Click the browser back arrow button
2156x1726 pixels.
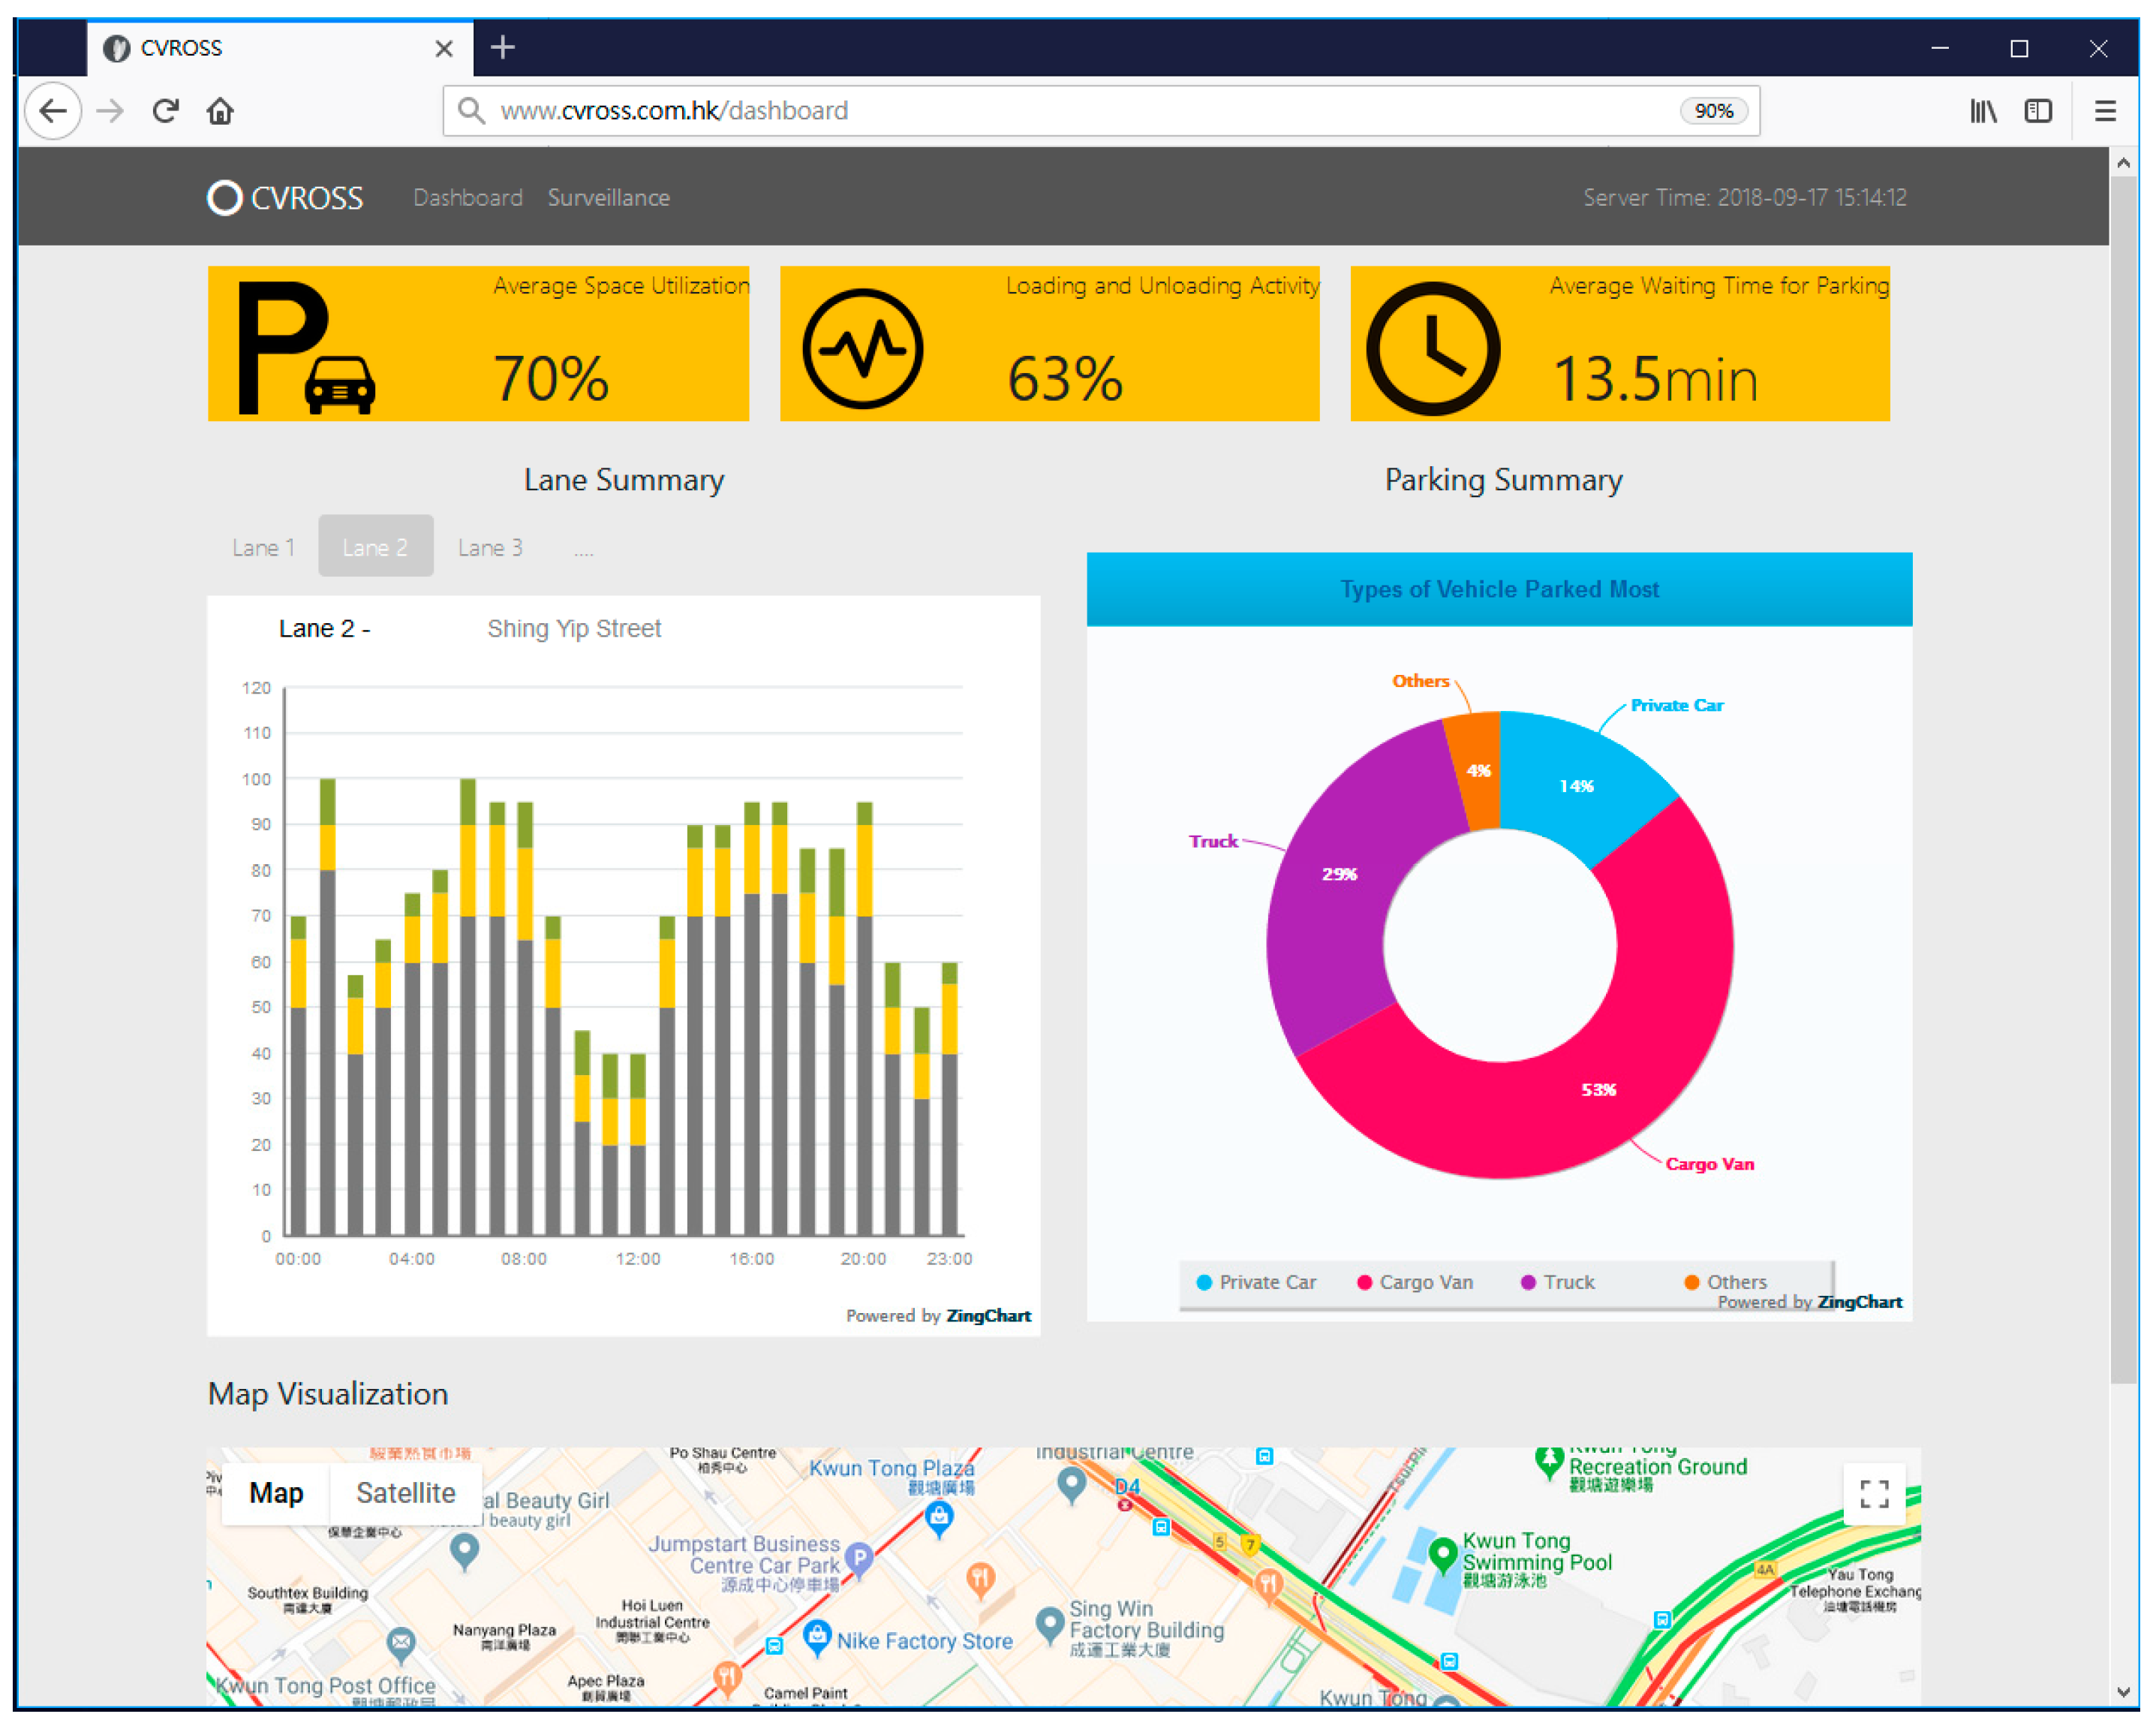point(53,110)
